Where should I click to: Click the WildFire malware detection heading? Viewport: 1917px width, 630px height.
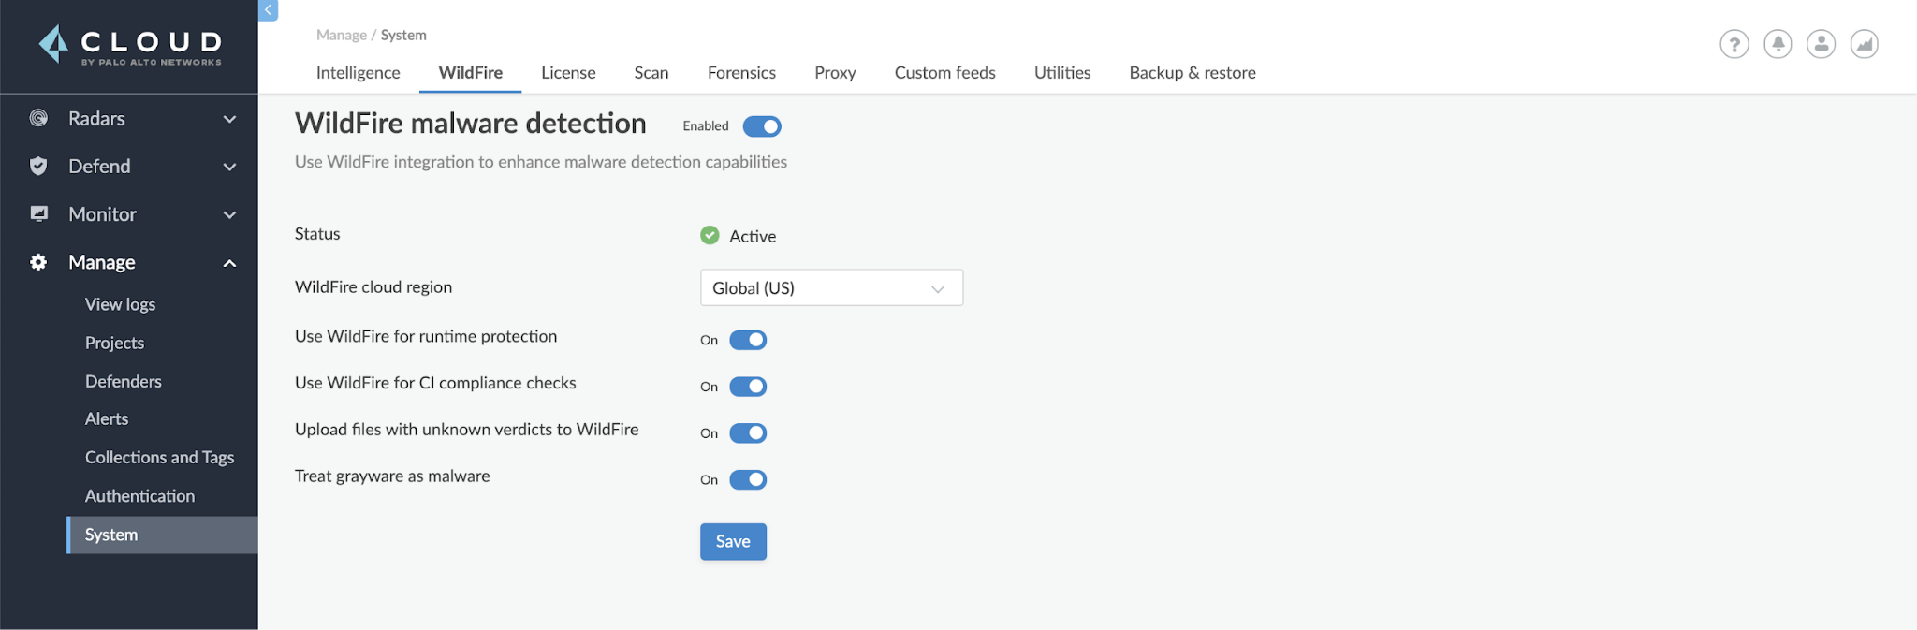click(x=470, y=123)
